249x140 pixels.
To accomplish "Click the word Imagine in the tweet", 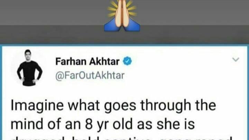I will (x=37, y=106).
